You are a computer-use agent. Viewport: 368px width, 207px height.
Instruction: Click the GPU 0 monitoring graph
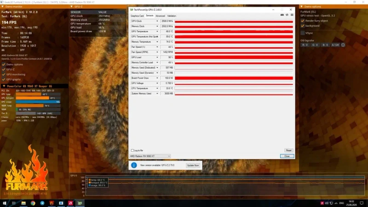click(x=225, y=186)
